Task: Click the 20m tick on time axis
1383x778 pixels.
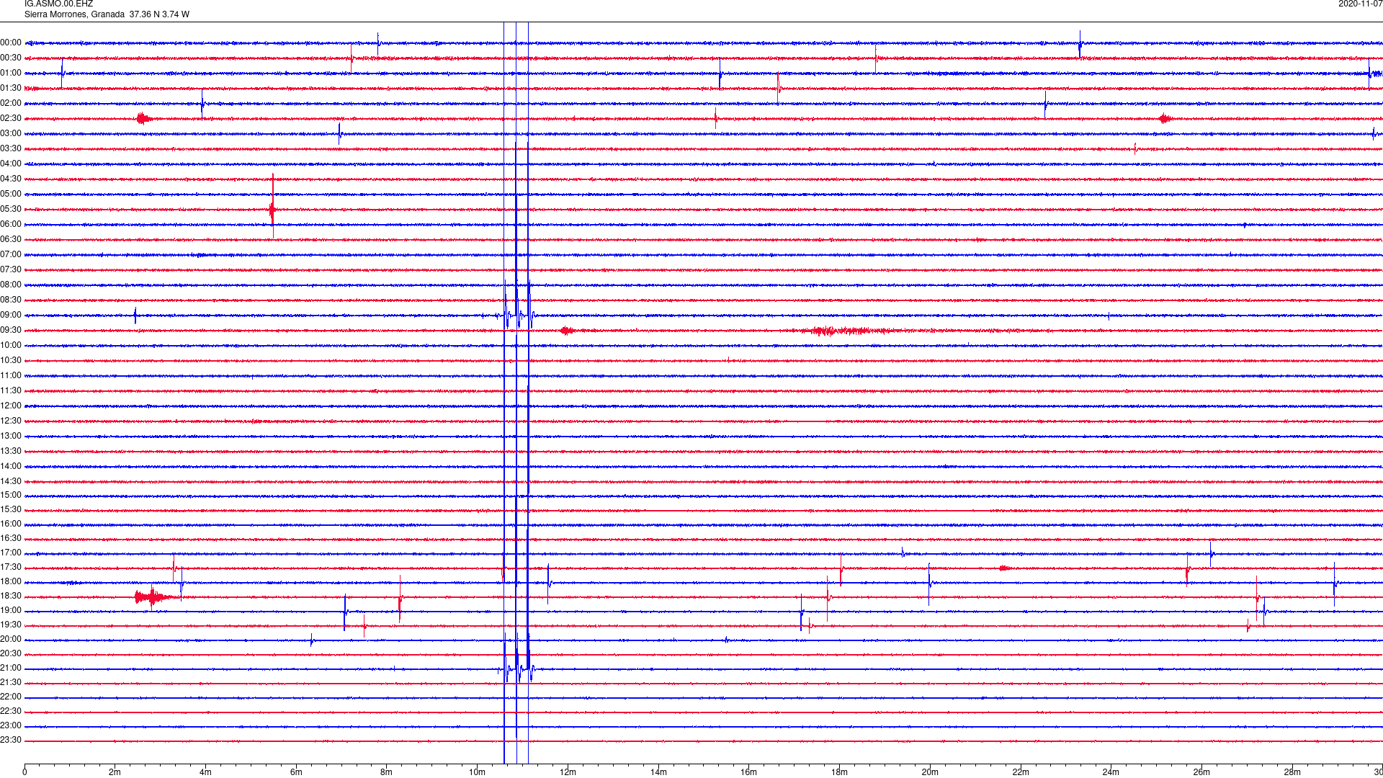Action: click(930, 773)
